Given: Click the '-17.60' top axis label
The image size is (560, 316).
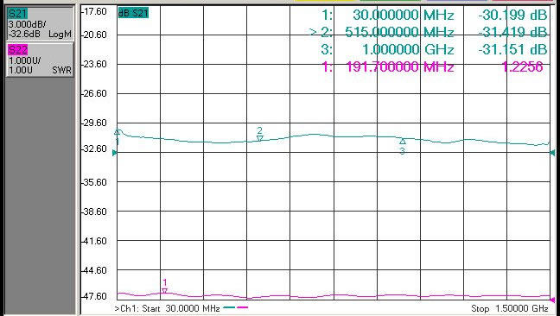Looking at the screenshot, I should point(94,11).
